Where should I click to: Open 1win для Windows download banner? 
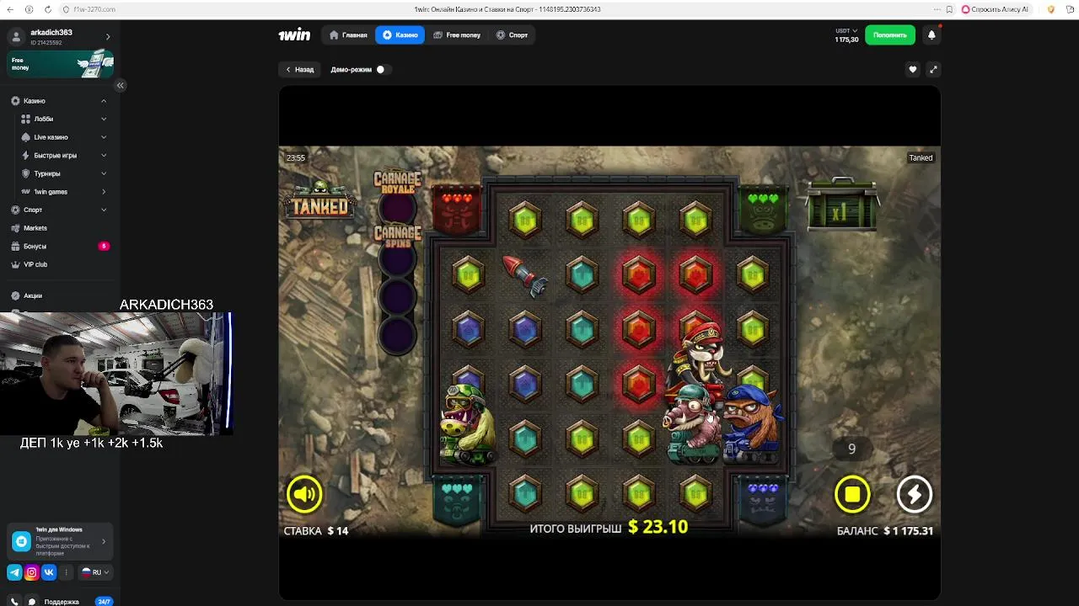pos(59,542)
